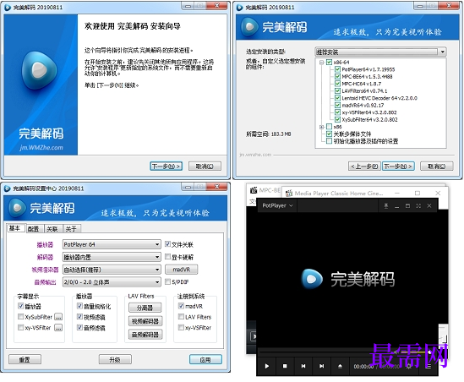Viewport: 464px width, 382px height.
Task: Open PotPlayer title menu dropdown
Action: (x=277, y=205)
